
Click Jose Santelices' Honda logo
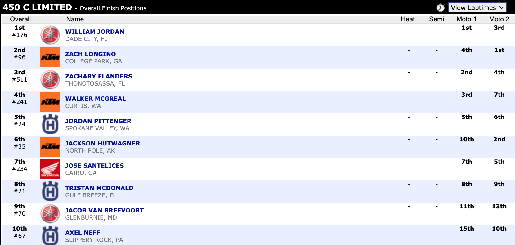pos(50,169)
